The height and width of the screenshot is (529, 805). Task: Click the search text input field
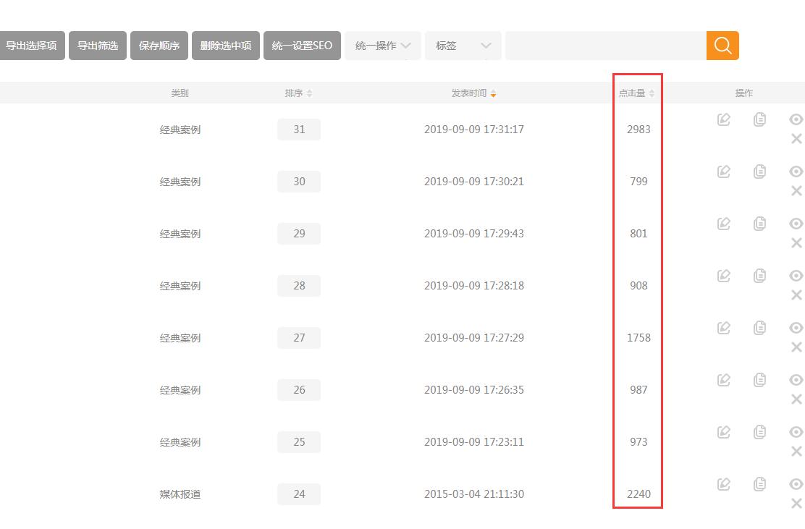605,46
